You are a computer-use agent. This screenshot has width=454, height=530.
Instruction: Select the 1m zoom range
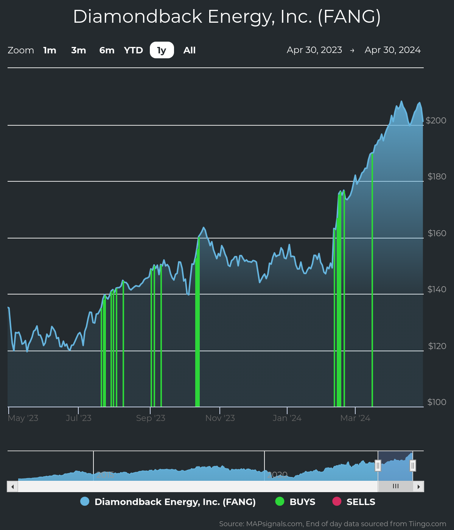50,50
